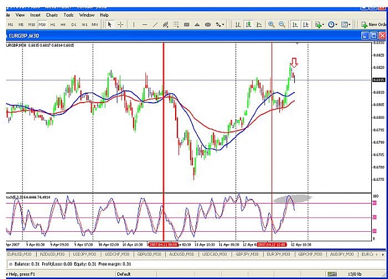388x279 pixels.
Task: Select the equidistant channel tool
Action: tap(166, 24)
